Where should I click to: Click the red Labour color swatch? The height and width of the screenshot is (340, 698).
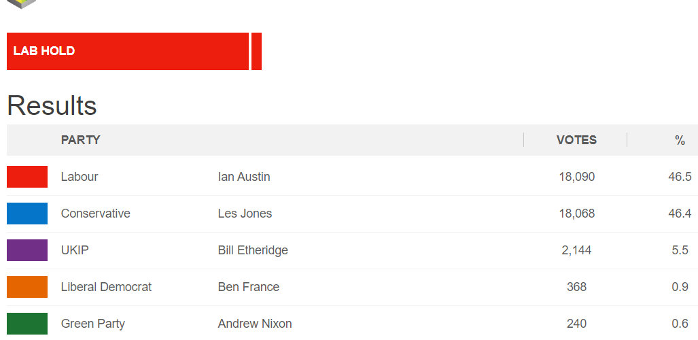(x=27, y=177)
